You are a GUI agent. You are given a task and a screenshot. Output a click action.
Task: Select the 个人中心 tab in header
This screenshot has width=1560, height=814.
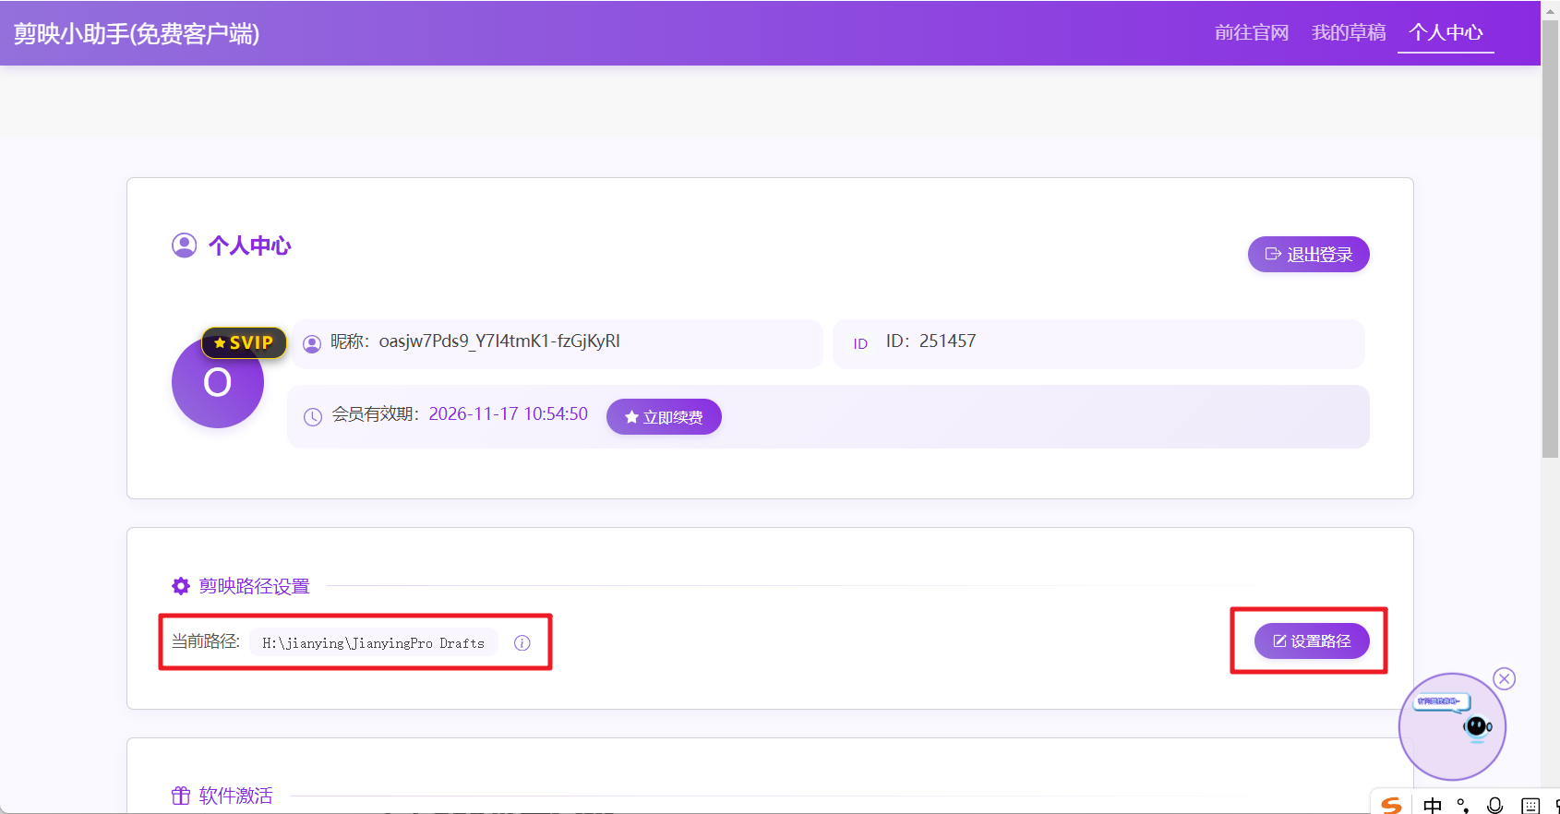(x=1446, y=32)
